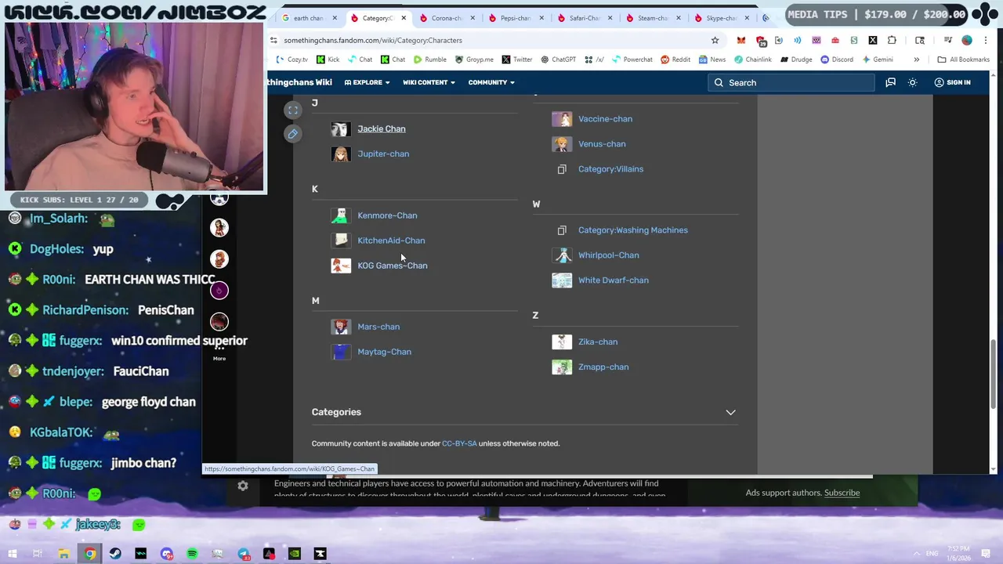Open the Discord bookmark
This screenshot has height=564, width=1003.
click(x=836, y=60)
